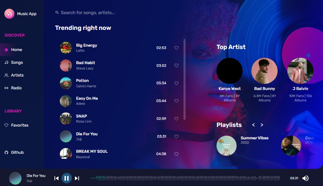323x186 pixels.
Task: Click the search magnifier icon
Action: point(57,12)
